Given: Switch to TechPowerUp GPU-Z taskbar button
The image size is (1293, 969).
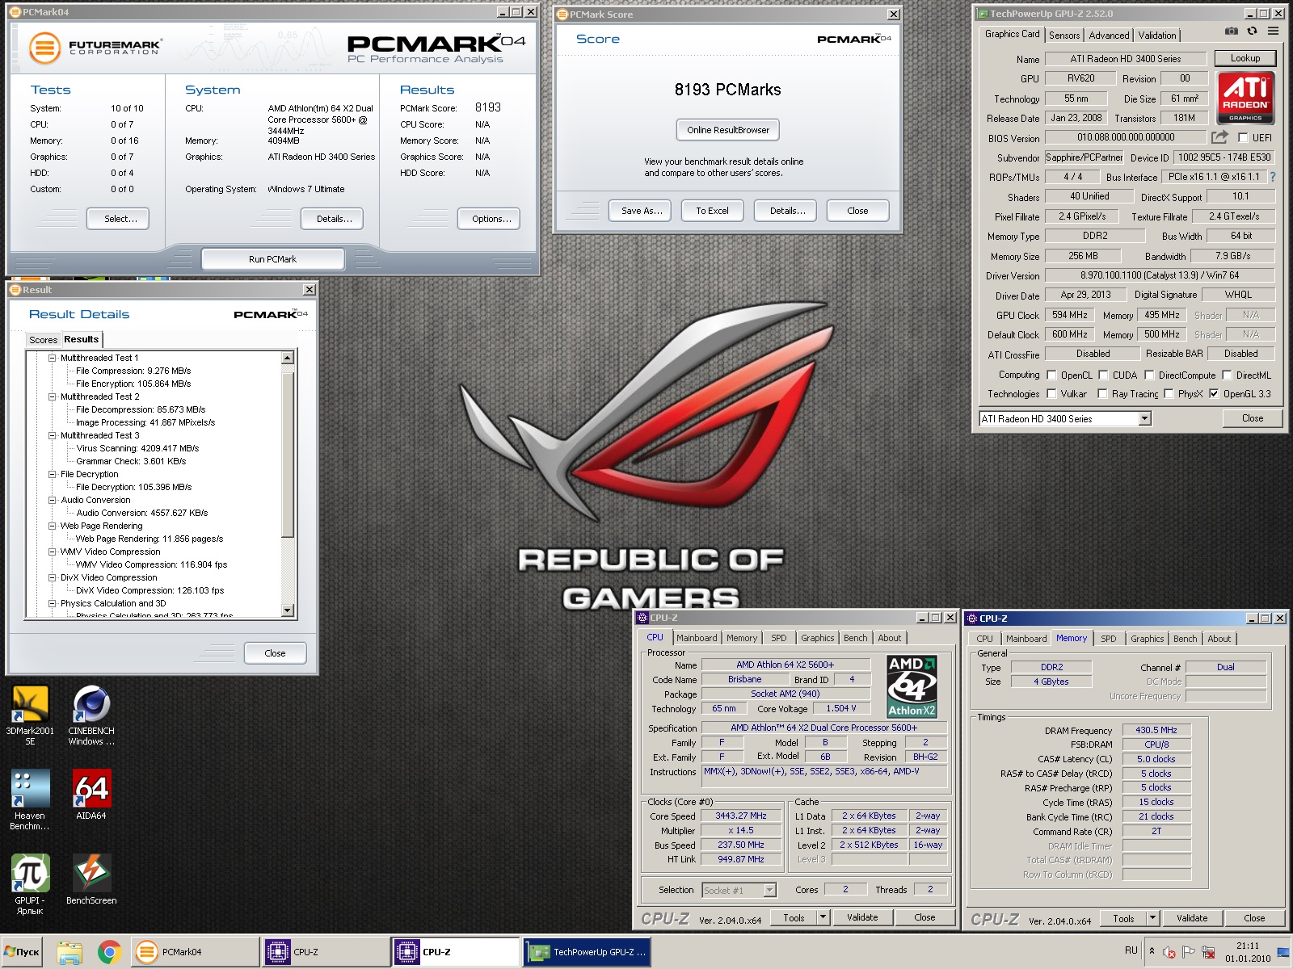Looking at the screenshot, I should tap(587, 952).
